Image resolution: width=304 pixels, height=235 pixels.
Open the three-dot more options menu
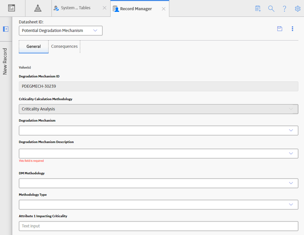[292, 29]
